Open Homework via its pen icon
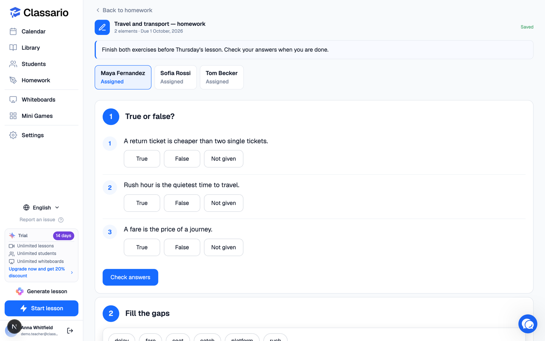The height and width of the screenshot is (341, 545). coord(13,80)
